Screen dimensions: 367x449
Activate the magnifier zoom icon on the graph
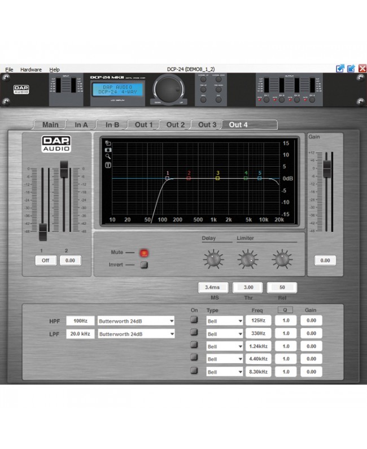108,156
